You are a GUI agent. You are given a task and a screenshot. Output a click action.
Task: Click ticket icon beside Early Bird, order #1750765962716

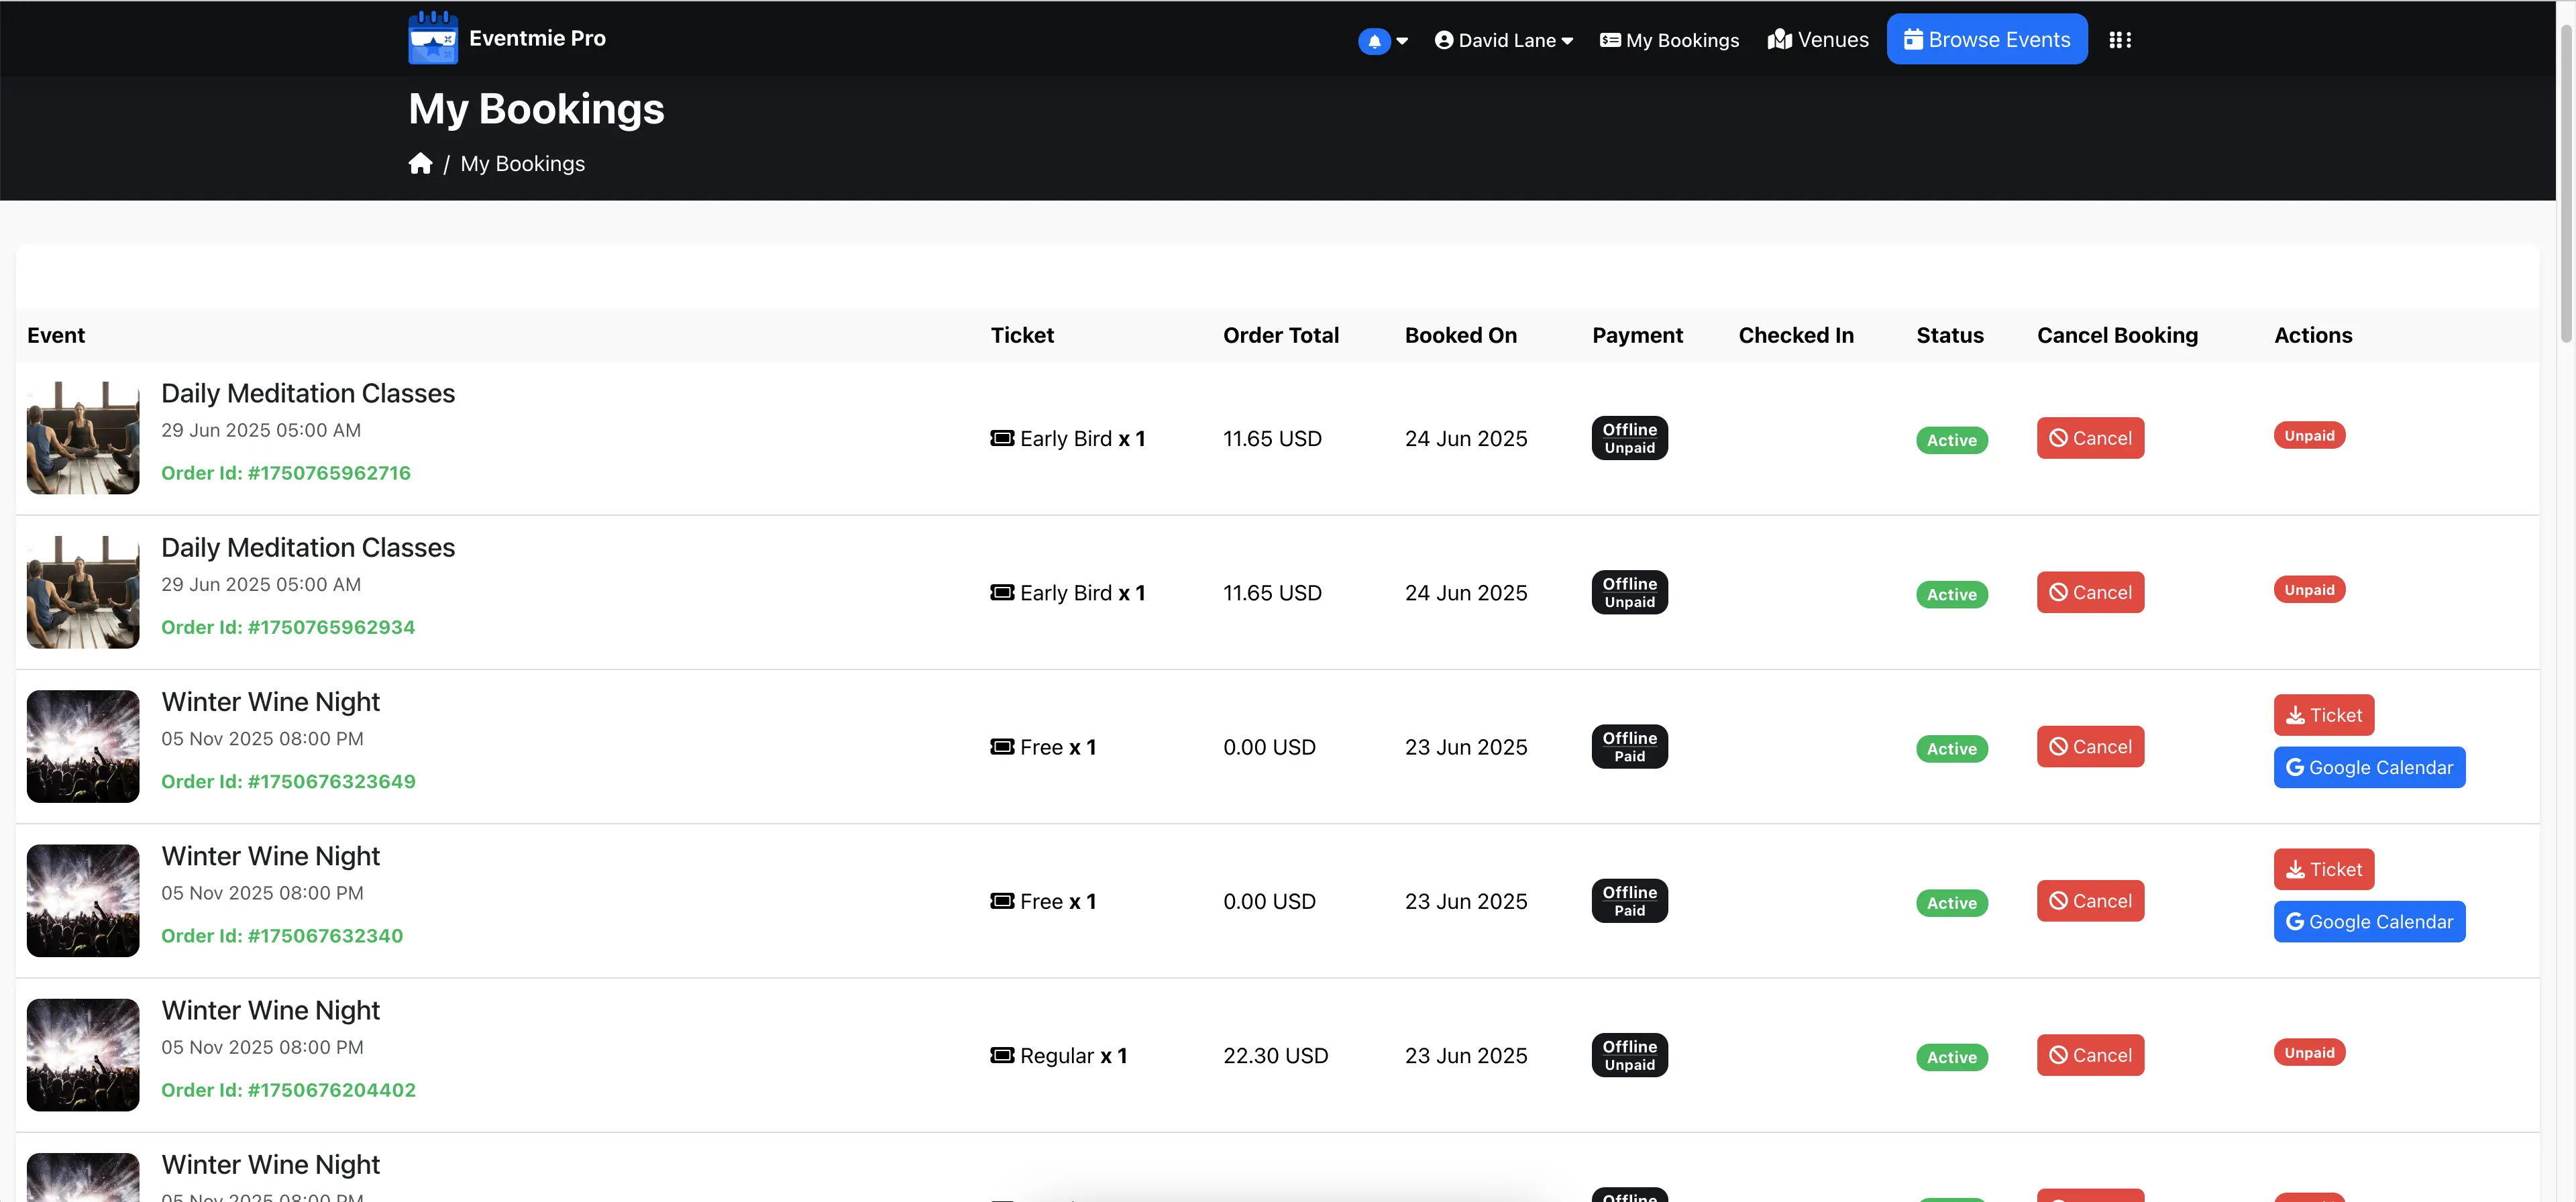click(x=1002, y=438)
